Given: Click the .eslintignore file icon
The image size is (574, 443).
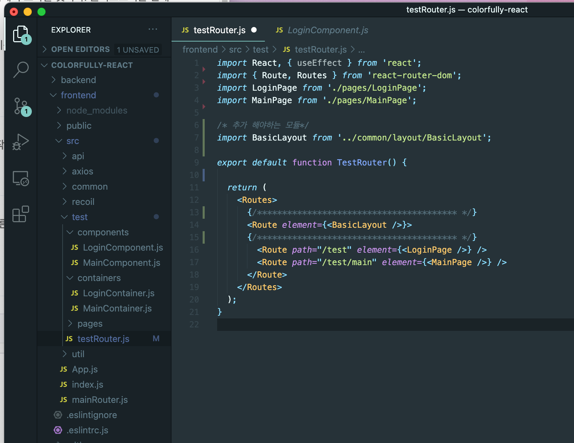Looking at the screenshot, I should pos(58,415).
